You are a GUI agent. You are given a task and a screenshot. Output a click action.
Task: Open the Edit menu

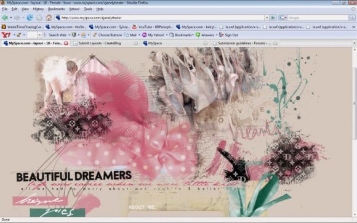pos(14,9)
